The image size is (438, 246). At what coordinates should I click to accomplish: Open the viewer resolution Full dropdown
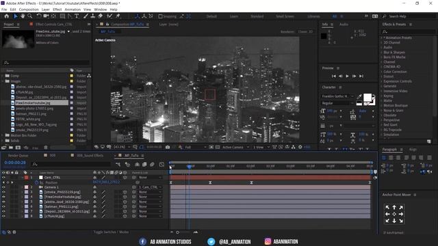(196, 147)
